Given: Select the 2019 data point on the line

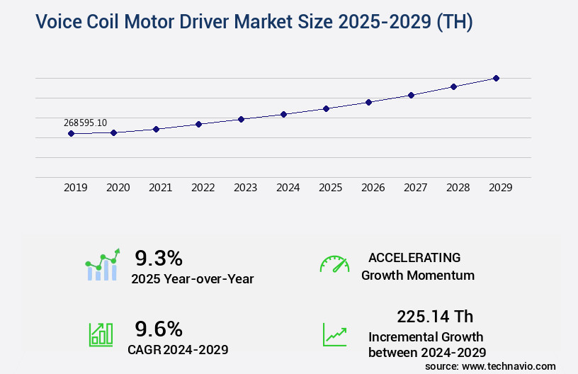Looking at the screenshot, I should [x=71, y=133].
